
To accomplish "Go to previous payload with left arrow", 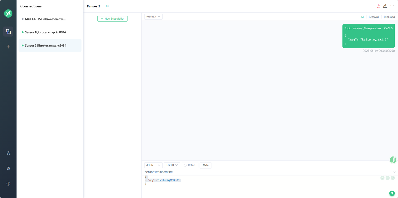I will pos(382,178).
